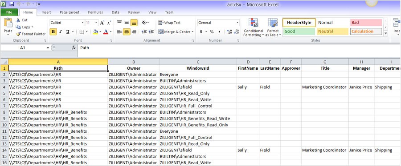Image resolution: width=401 pixels, height=166 pixels.
Task: Open the text Orientation options
Action: pos(145,23)
